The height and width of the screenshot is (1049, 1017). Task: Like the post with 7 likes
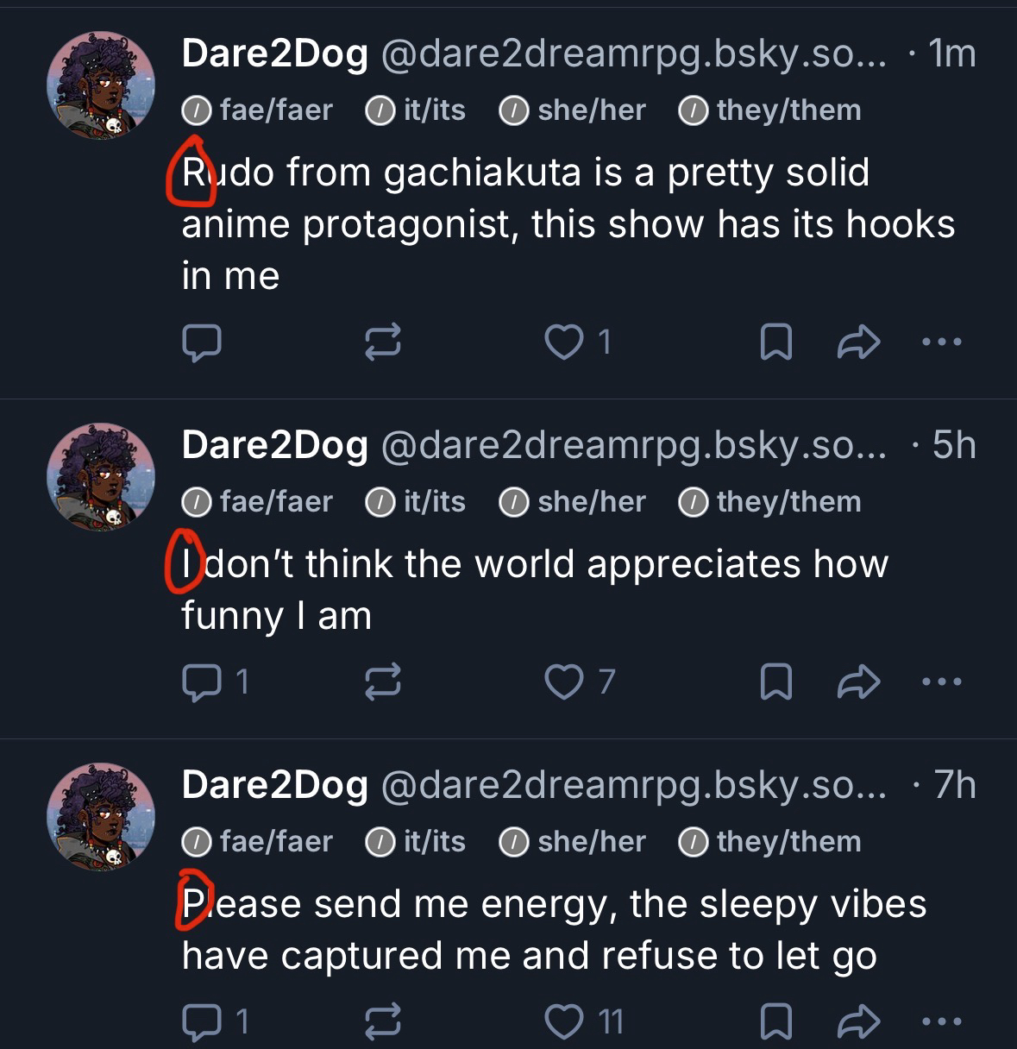[x=564, y=682]
